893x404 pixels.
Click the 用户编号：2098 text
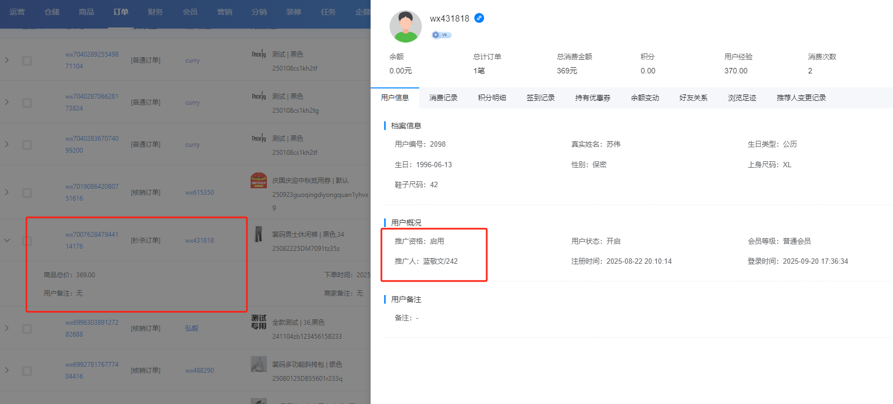click(420, 144)
